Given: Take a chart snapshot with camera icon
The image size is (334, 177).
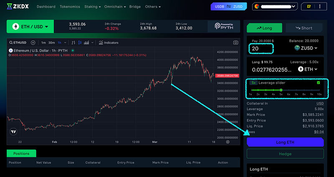Looking at the screenshot, I should click(x=235, y=42).
